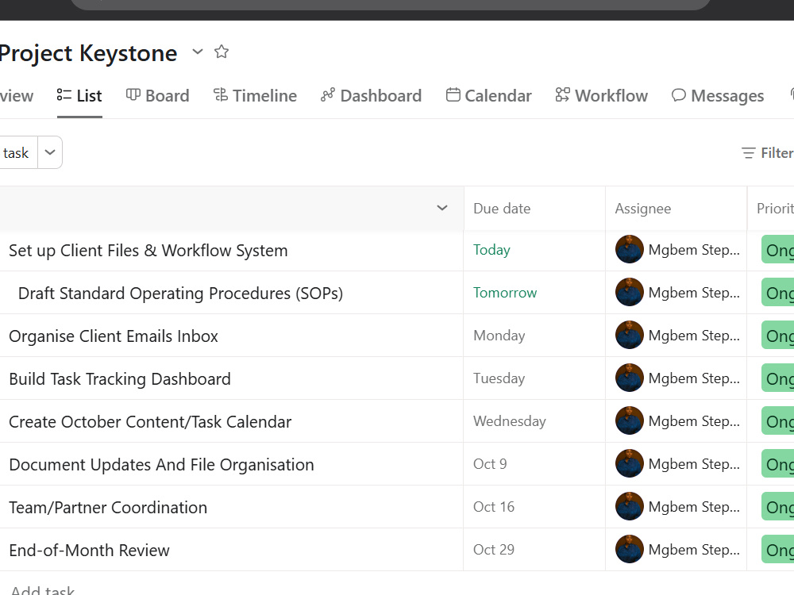This screenshot has height=595, width=794.
Task: Click assignee avatar for Set up Client Files row
Action: tap(630, 249)
